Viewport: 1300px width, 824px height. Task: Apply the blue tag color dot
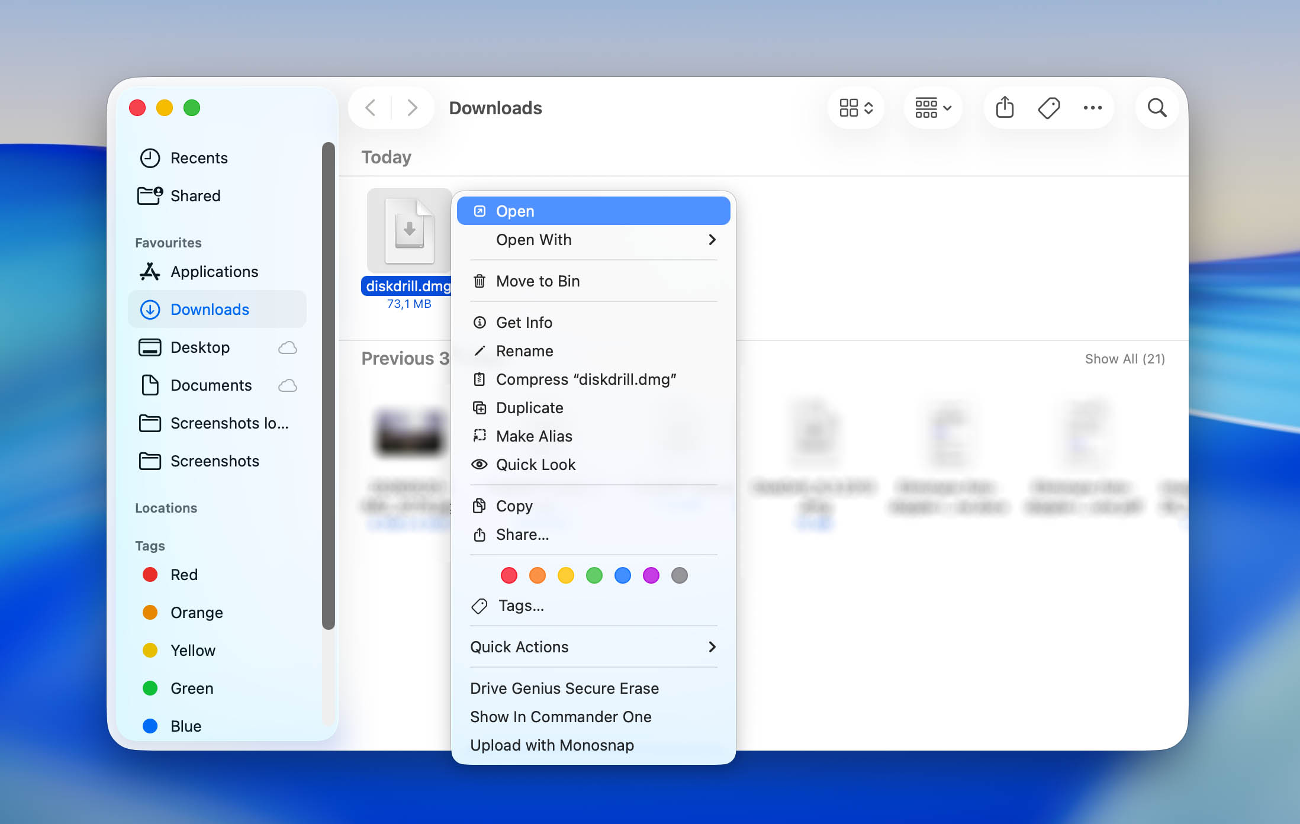(623, 575)
